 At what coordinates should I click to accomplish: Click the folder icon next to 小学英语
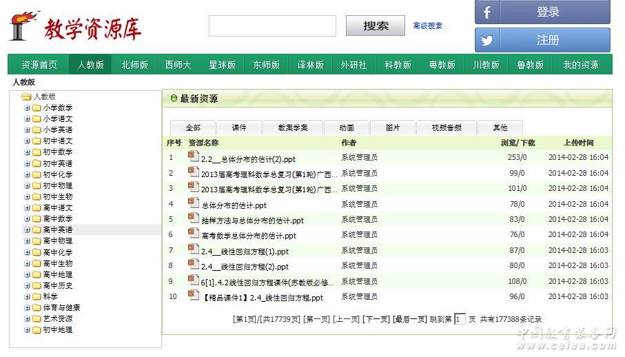click(37, 130)
